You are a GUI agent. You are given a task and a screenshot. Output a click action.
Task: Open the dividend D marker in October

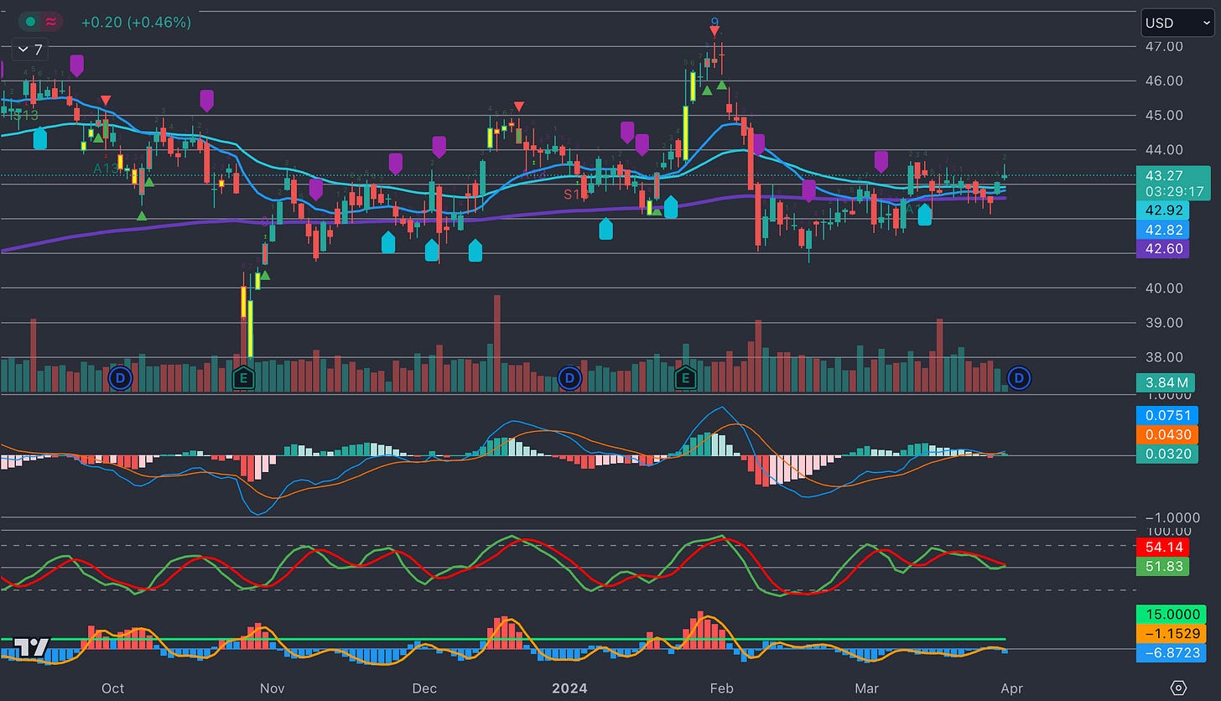(121, 378)
